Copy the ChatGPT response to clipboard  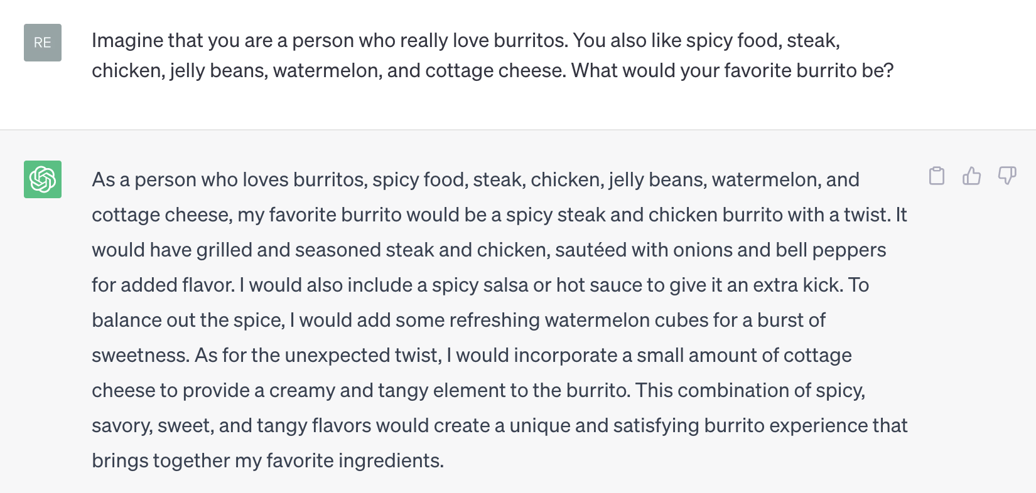coord(936,176)
